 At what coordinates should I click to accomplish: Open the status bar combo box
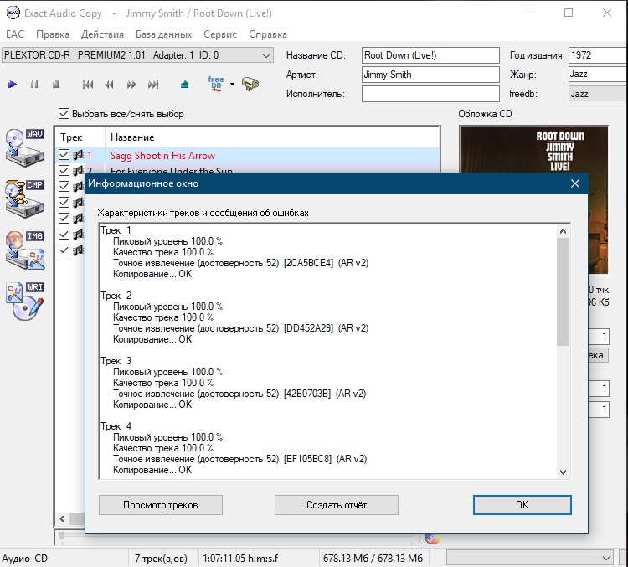coord(531,558)
